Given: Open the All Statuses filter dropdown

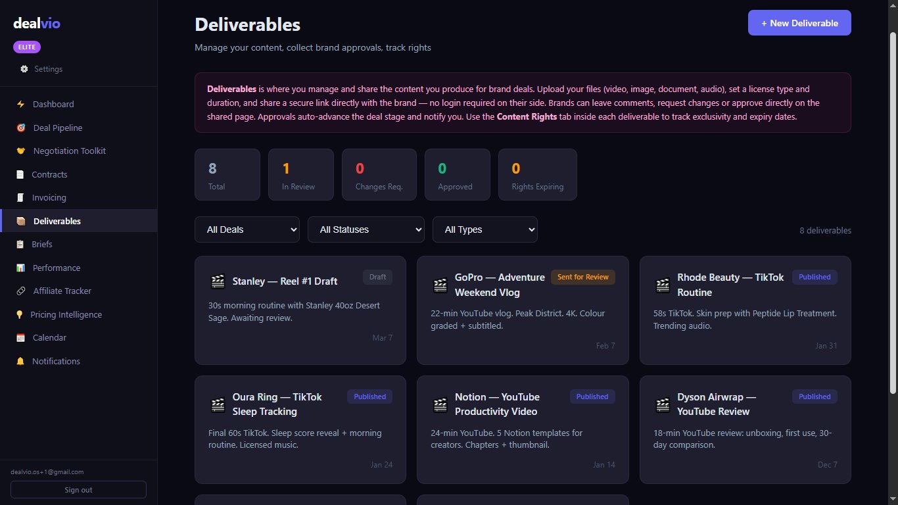Looking at the screenshot, I should coord(366,229).
